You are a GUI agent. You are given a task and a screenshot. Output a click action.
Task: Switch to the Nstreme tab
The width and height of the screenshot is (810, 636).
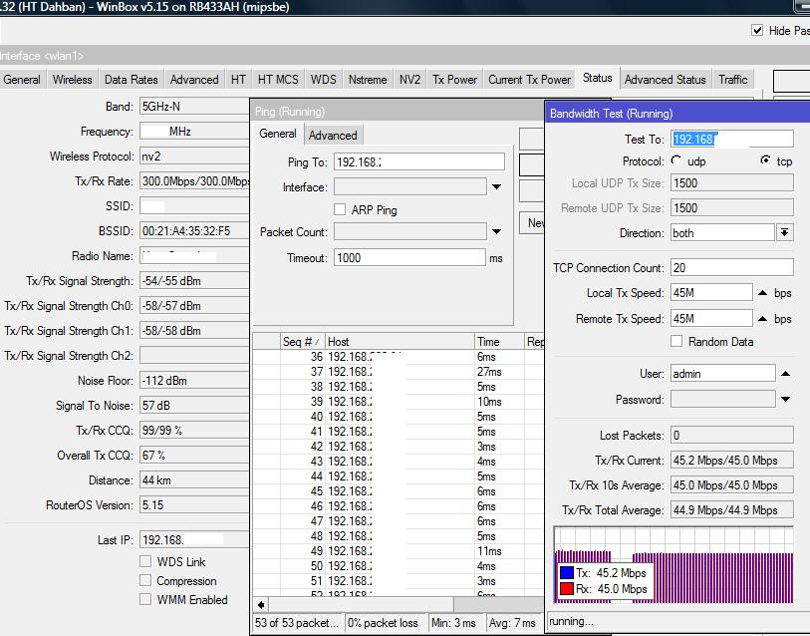(369, 79)
